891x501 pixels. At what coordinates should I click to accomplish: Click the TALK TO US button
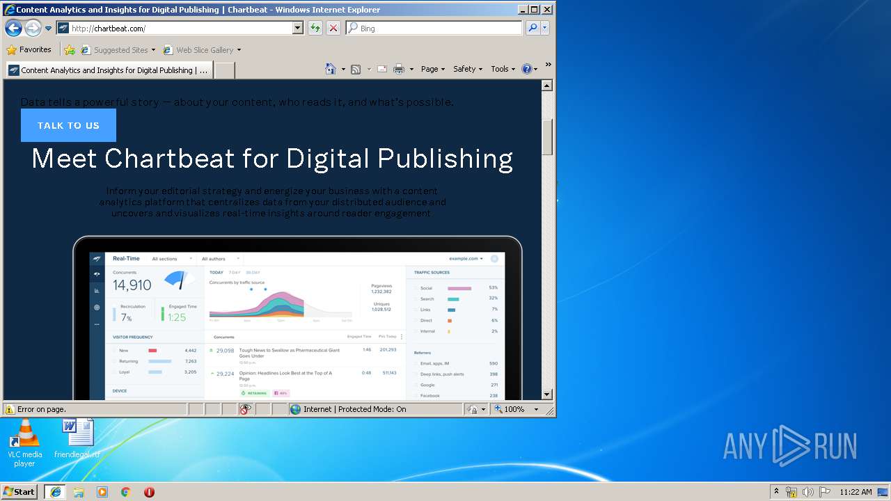[68, 125]
